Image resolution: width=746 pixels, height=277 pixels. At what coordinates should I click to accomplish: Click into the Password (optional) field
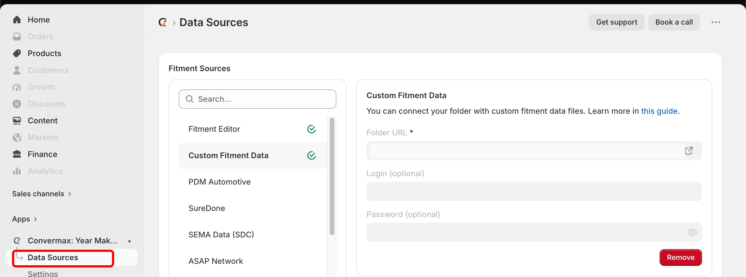click(534, 232)
